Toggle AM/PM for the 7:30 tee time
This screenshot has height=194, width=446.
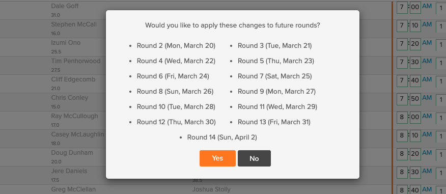(x=427, y=61)
